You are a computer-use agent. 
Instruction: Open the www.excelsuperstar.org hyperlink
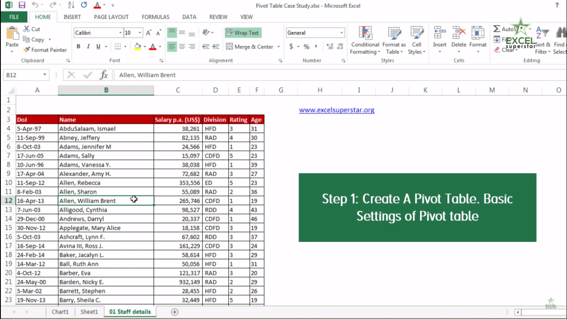(x=337, y=110)
